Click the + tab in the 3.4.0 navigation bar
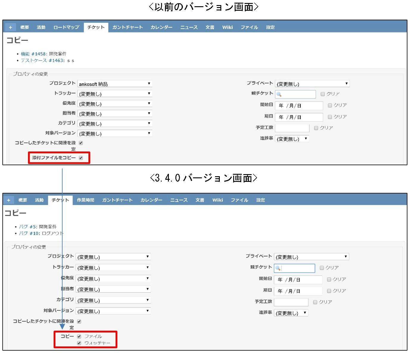Image resolution: width=411 pixels, height=353 pixels. (9, 200)
